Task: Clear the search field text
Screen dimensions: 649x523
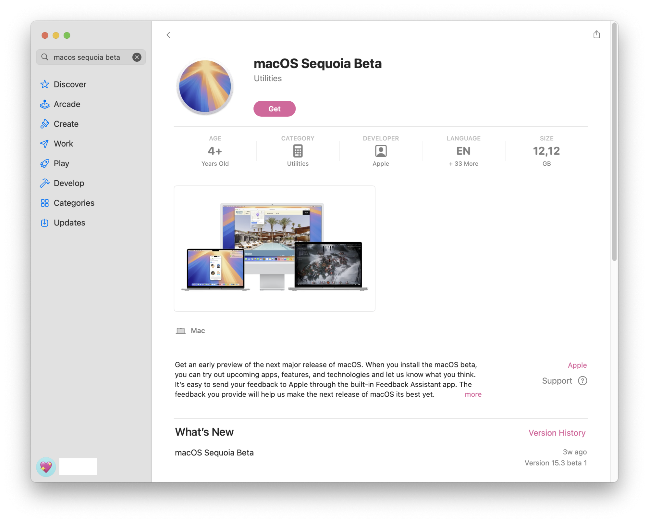Action: [137, 57]
